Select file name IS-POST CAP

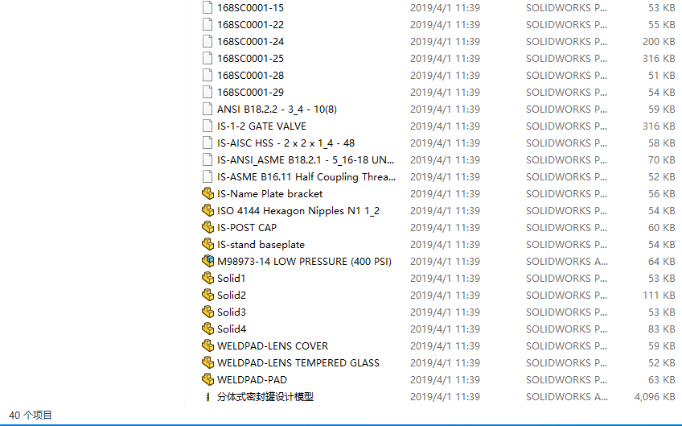click(x=247, y=227)
